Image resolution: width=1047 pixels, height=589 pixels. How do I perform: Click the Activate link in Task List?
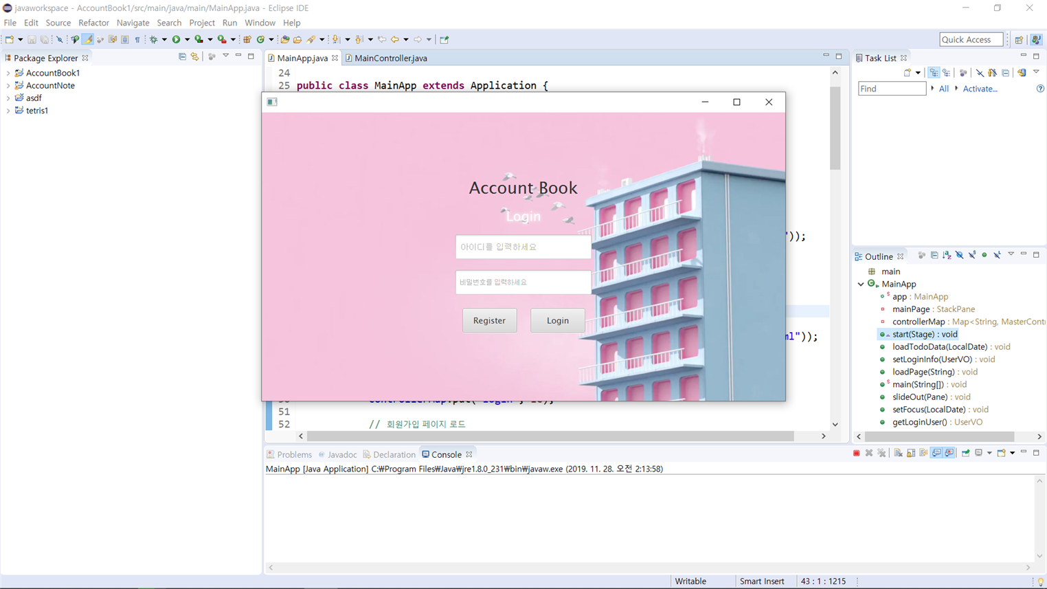pyautogui.click(x=980, y=89)
